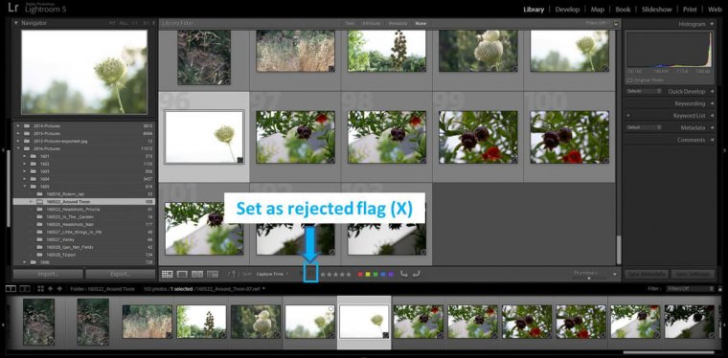Open the Book module
Image resolution: width=728 pixels, height=358 pixels.
tap(623, 10)
